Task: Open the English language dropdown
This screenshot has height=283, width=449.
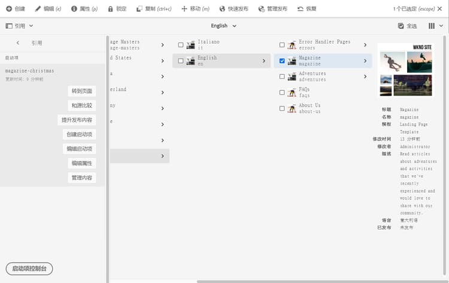Action: click(224, 26)
